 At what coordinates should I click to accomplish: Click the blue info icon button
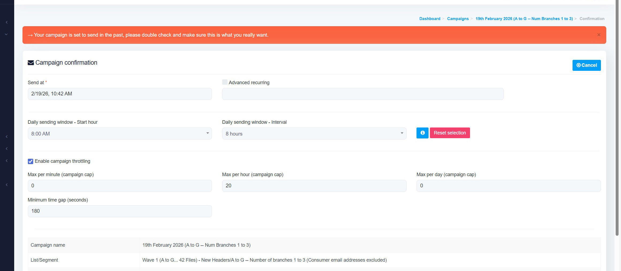pos(422,133)
